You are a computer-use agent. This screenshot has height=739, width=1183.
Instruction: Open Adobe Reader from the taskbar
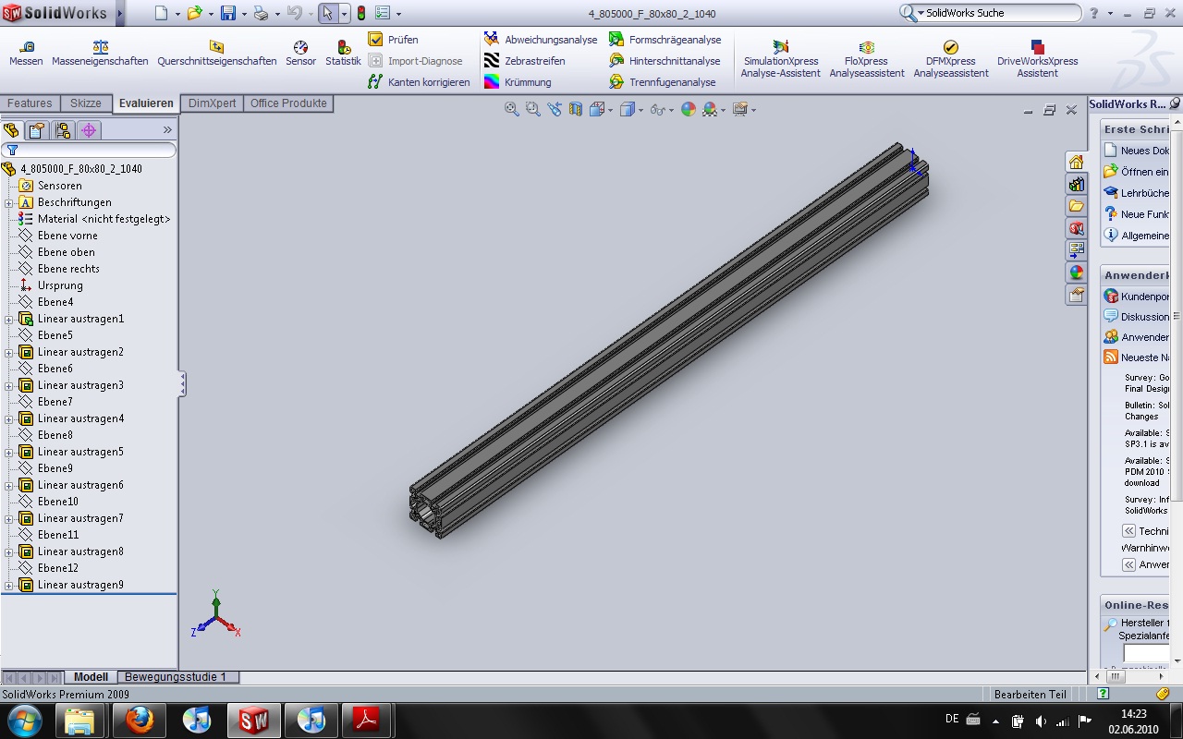(x=367, y=720)
